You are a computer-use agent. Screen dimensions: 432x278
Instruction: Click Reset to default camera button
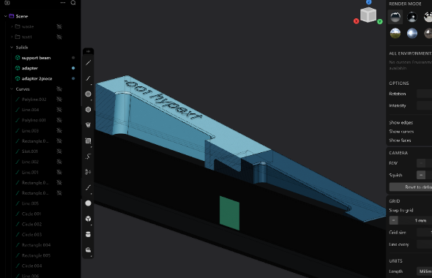(411, 187)
